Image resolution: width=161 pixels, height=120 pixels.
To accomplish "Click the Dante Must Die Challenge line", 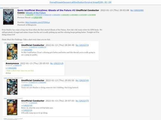I will 26,40.
